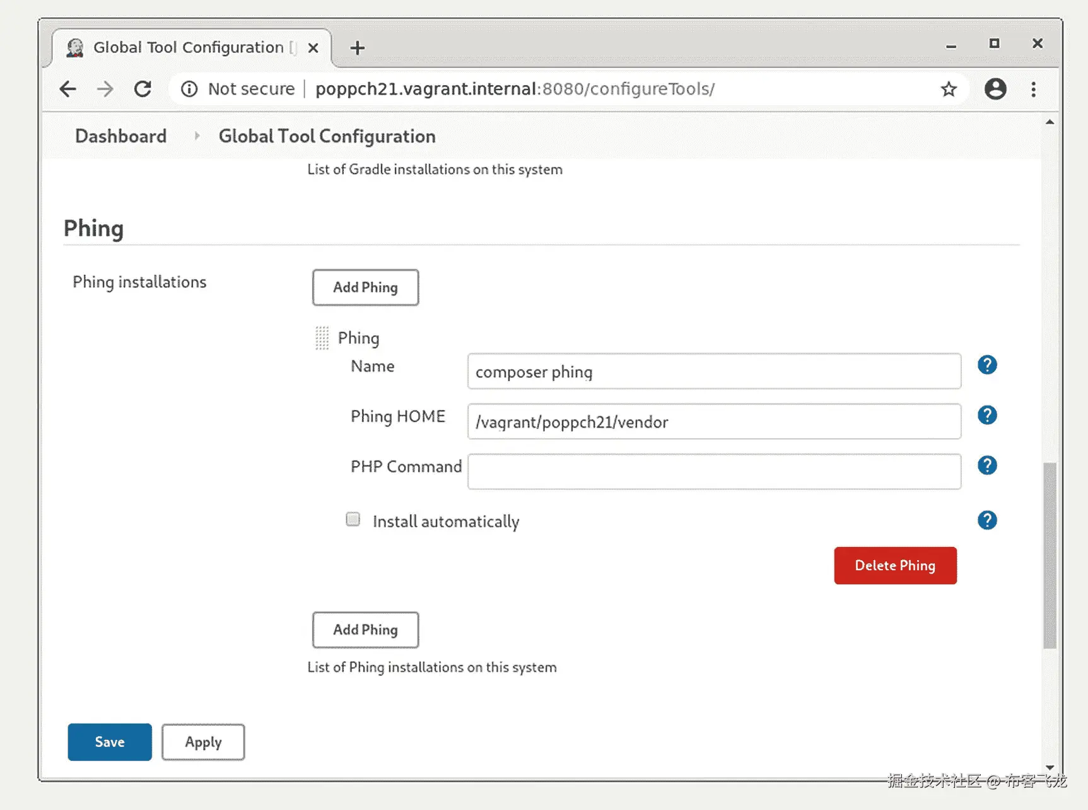Click the site security info icon
This screenshot has width=1088, height=810.
pos(189,89)
